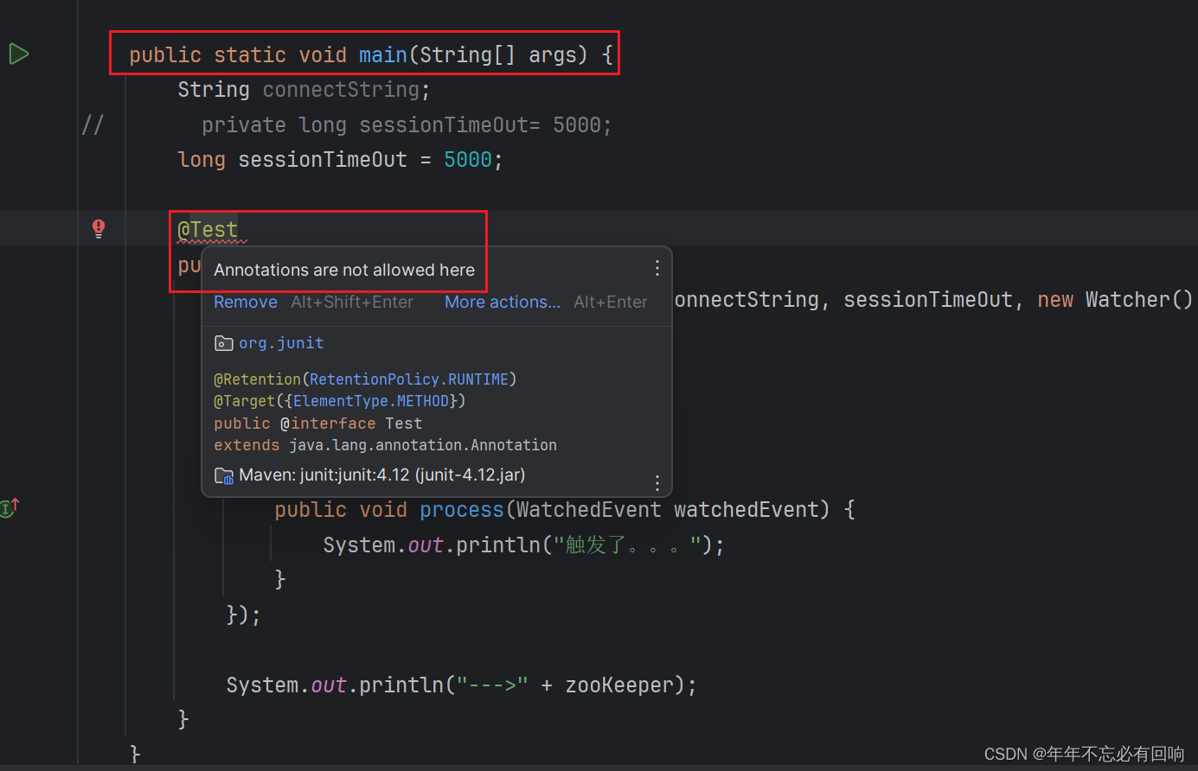
Task: Run main method via green gutter arrow
Action: click(x=19, y=54)
